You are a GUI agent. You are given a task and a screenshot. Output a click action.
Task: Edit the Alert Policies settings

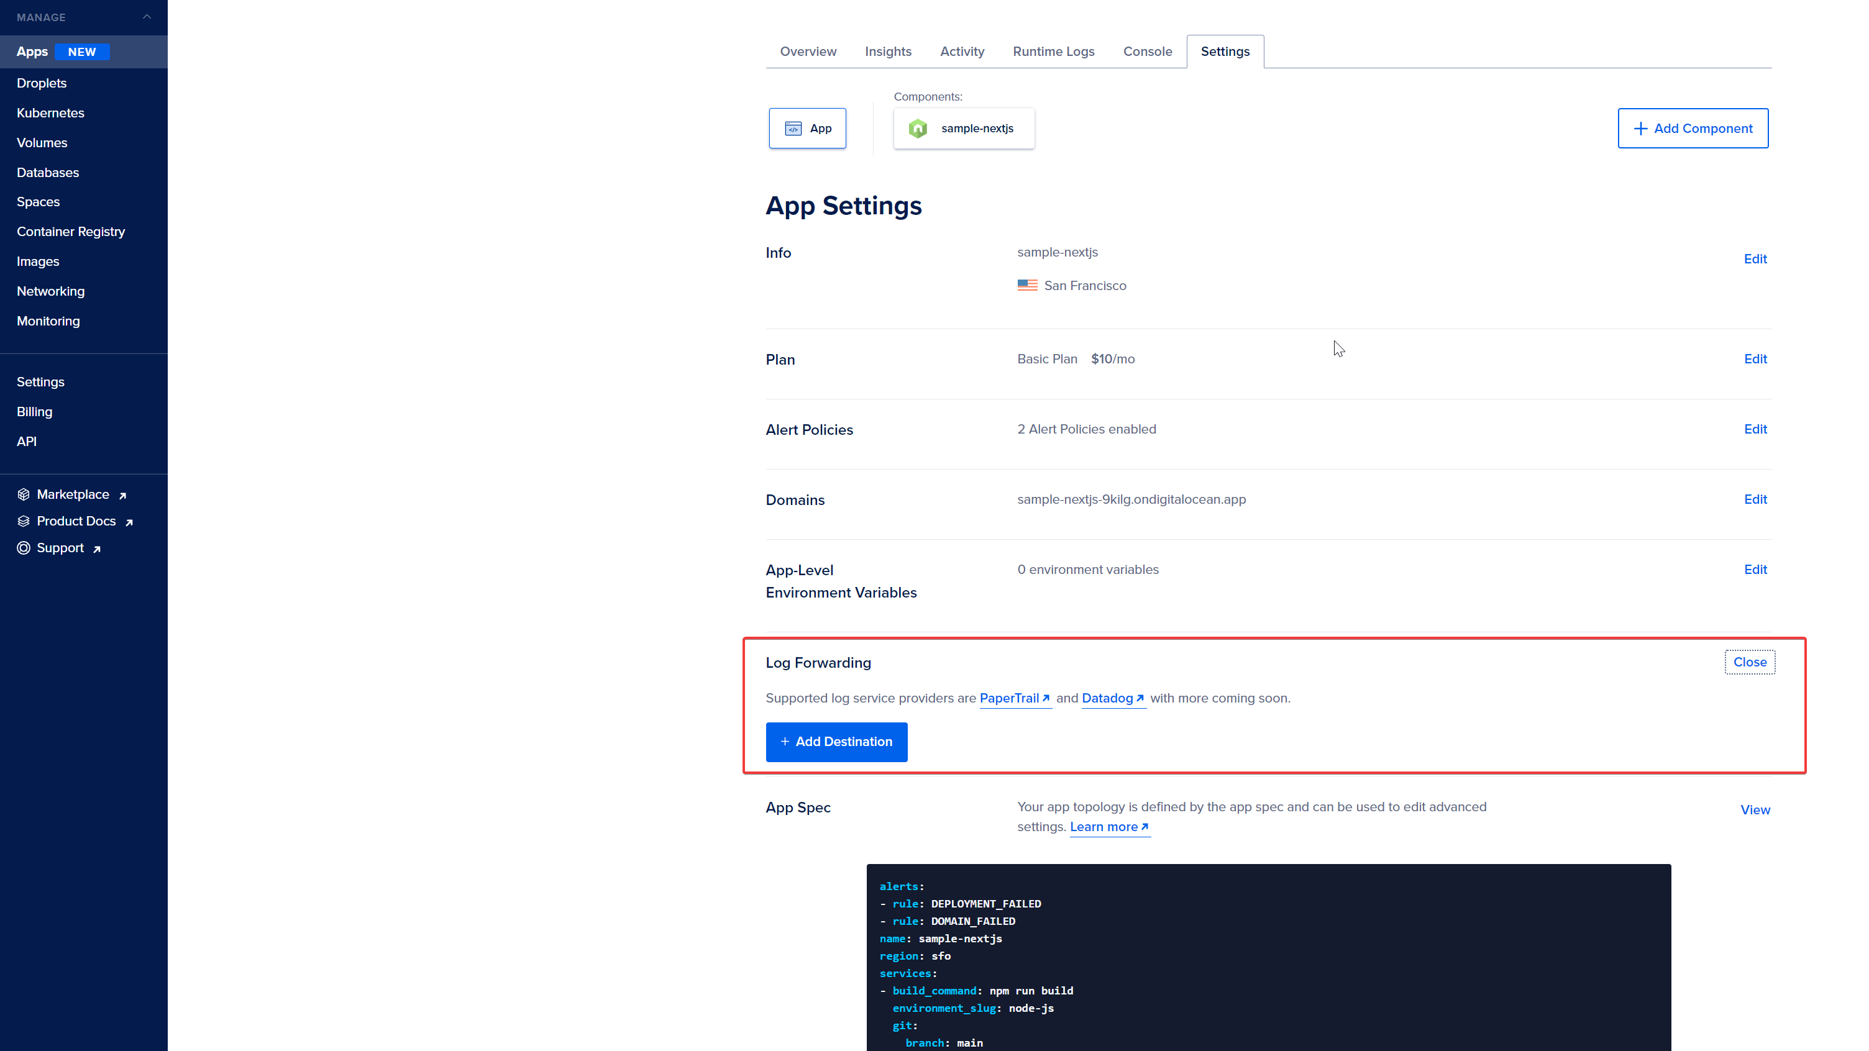point(1755,429)
